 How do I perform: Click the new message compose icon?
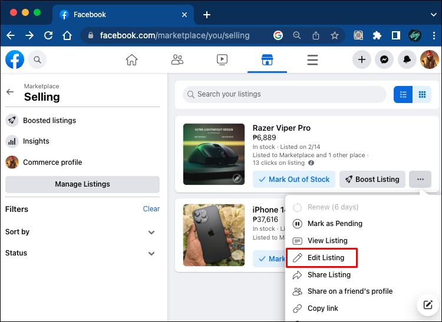pyautogui.click(x=428, y=305)
